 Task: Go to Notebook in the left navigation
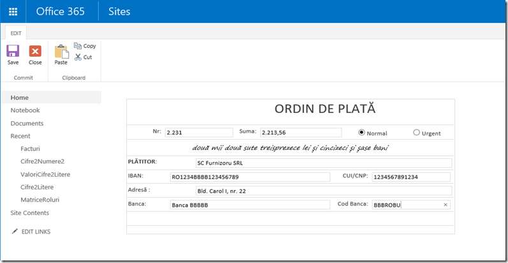(x=25, y=110)
